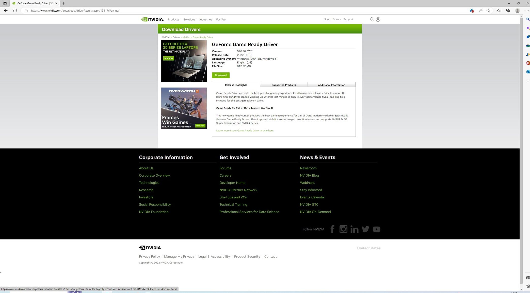Click the NVIDIA logo in the header
530x293 pixels.
pos(152,19)
